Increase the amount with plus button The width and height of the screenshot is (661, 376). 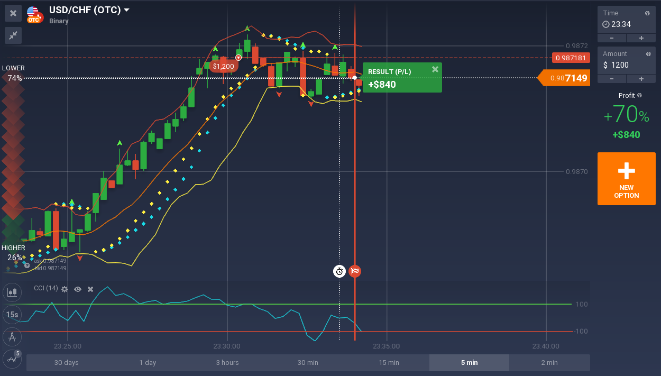(x=641, y=79)
